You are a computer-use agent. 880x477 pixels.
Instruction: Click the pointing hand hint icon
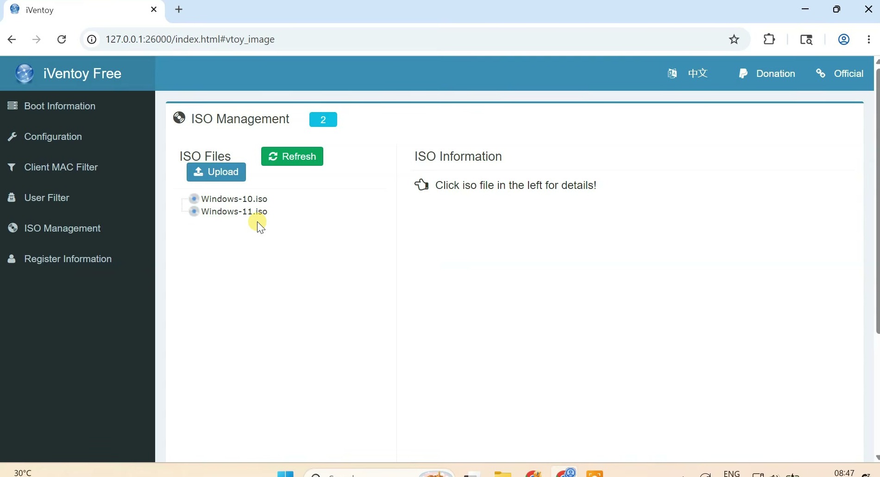421,185
